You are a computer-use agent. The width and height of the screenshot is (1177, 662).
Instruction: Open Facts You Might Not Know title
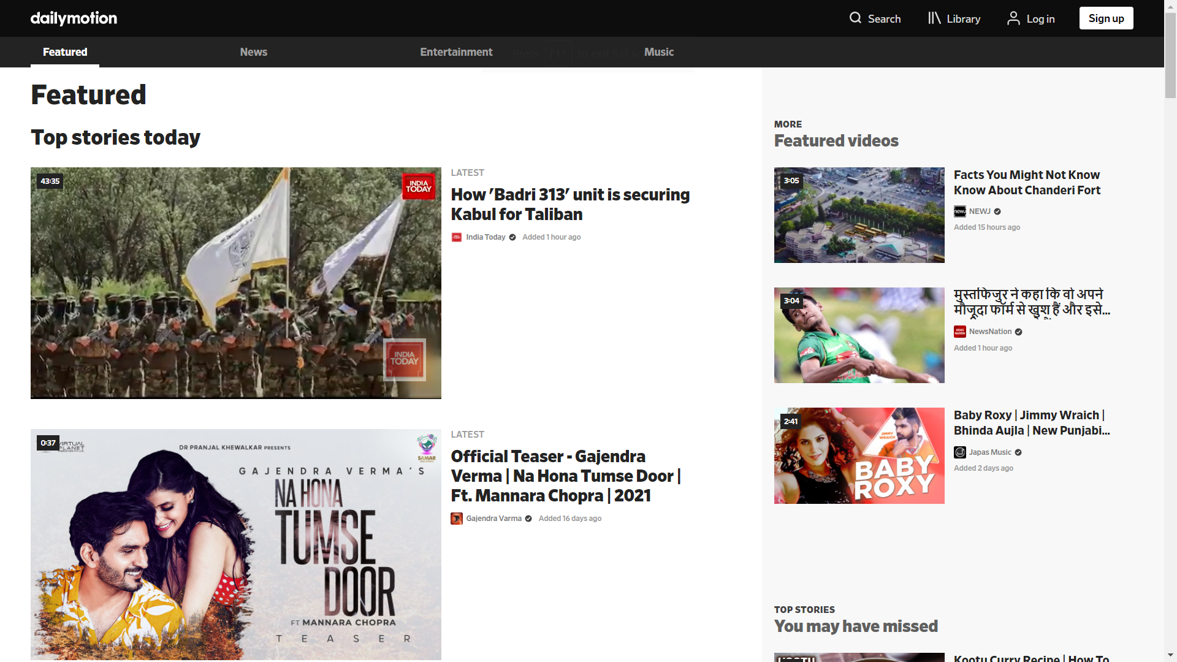click(x=1027, y=183)
